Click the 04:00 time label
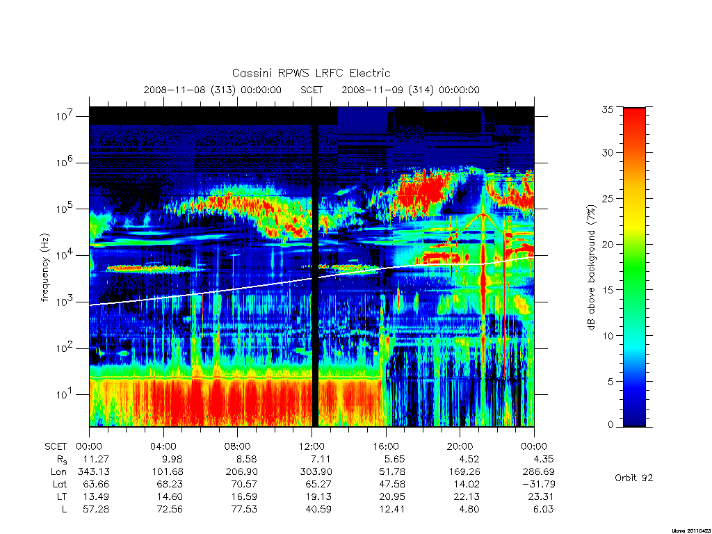 [163, 446]
